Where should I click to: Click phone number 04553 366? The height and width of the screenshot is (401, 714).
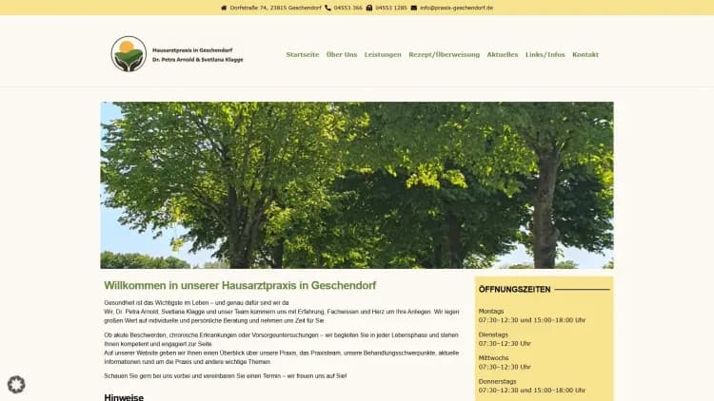pos(347,8)
